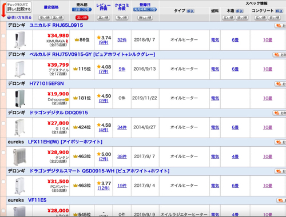The height and width of the screenshot is (217, 286).
Task: Click 最安価格 column header
Action: [51, 7]
